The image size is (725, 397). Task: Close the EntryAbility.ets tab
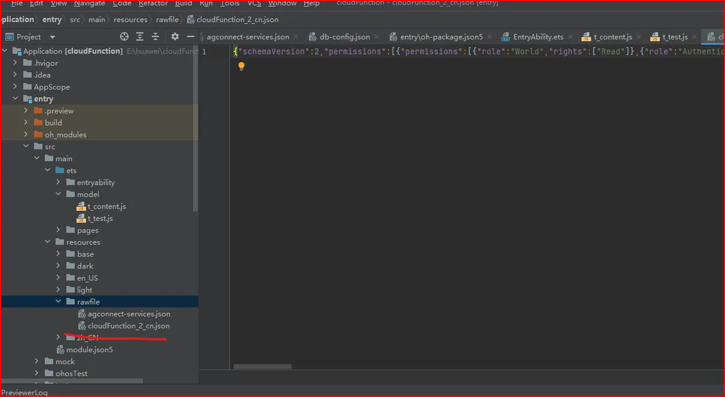pyautogui.click(x=571, y=37)
